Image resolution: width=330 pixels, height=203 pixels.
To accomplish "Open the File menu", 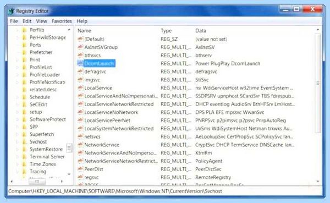I will tap(14, 21).
